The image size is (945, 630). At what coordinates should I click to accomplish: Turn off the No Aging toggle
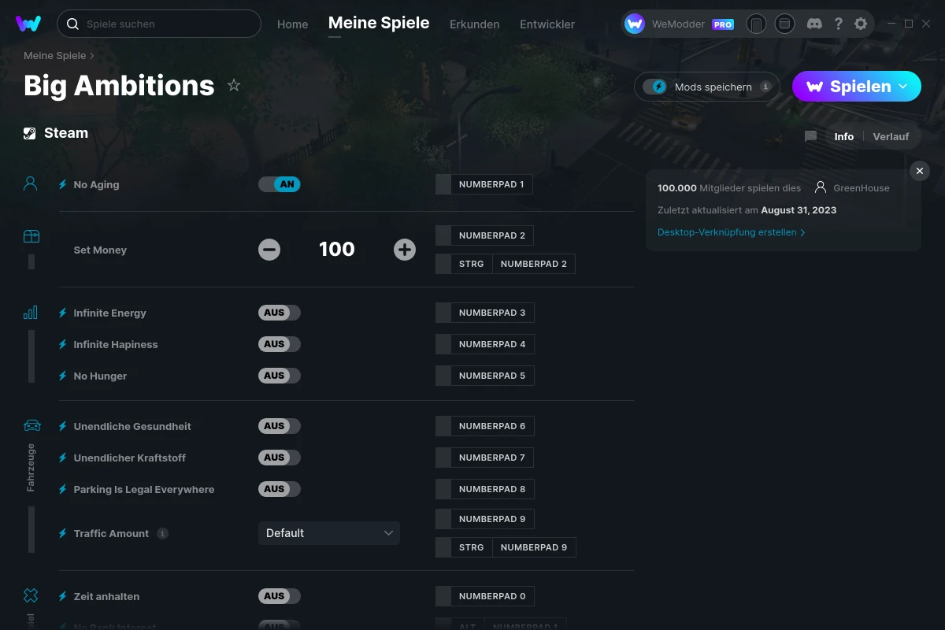point(280,184)
